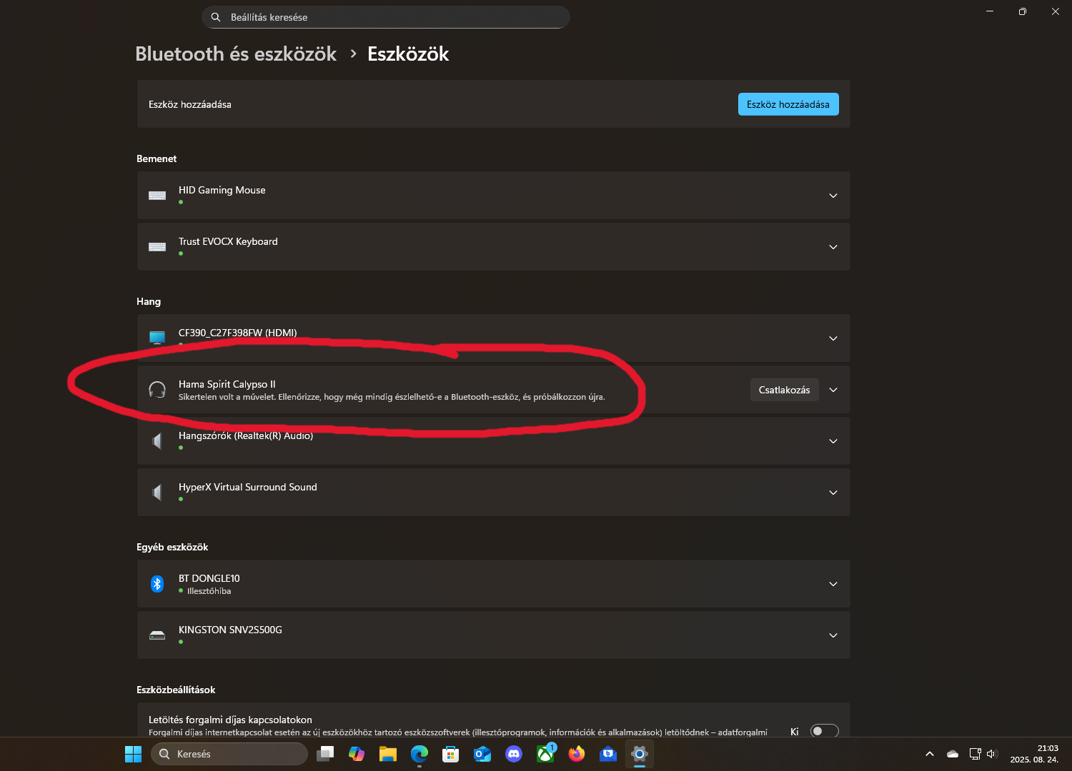Image resolution: width=1072 pixels, height=771 pixels.
Task: Switch to Microsoft Edge on the taskbar
Action: pos(420,754)
